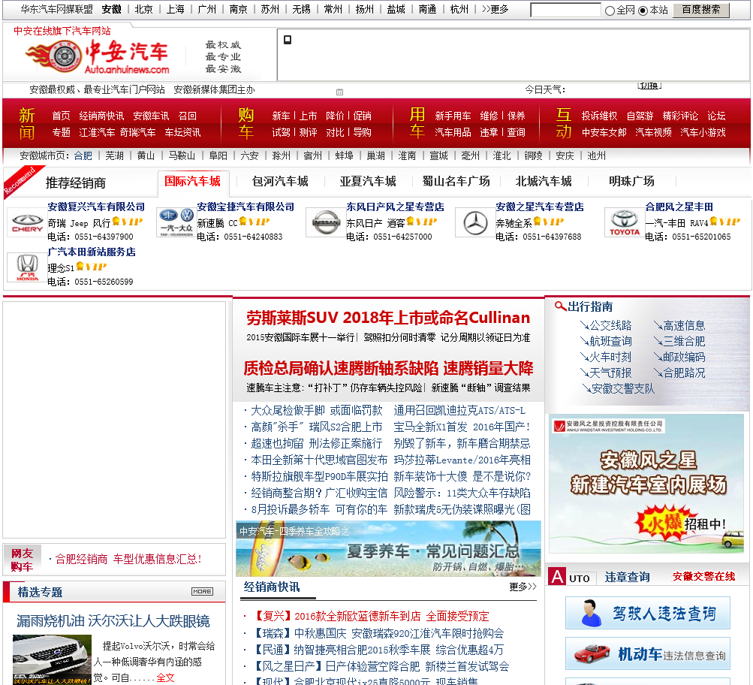Open dealer 安徽复兴汽车有限公司
Image resolution: width=753 pixels, height=685 pixels.
(x=96, y=207)
